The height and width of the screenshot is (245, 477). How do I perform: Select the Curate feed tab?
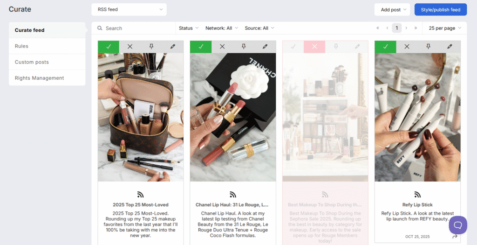(x=47, y=30)
